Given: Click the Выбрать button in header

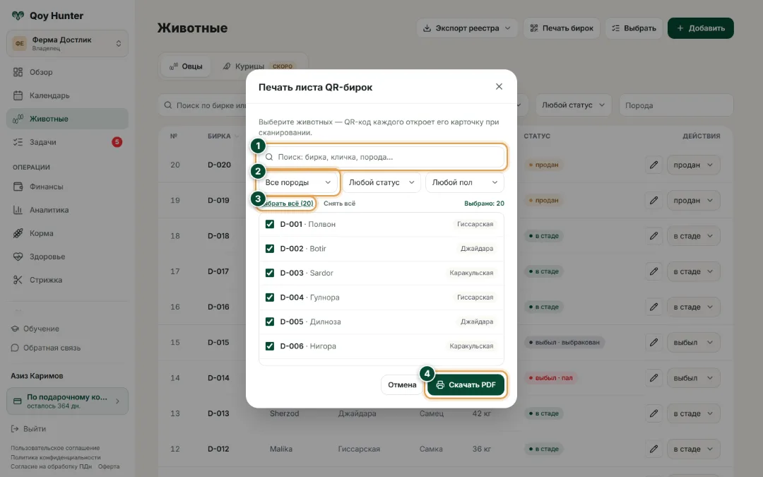Looking at the screenshot, I should (634, 28).
